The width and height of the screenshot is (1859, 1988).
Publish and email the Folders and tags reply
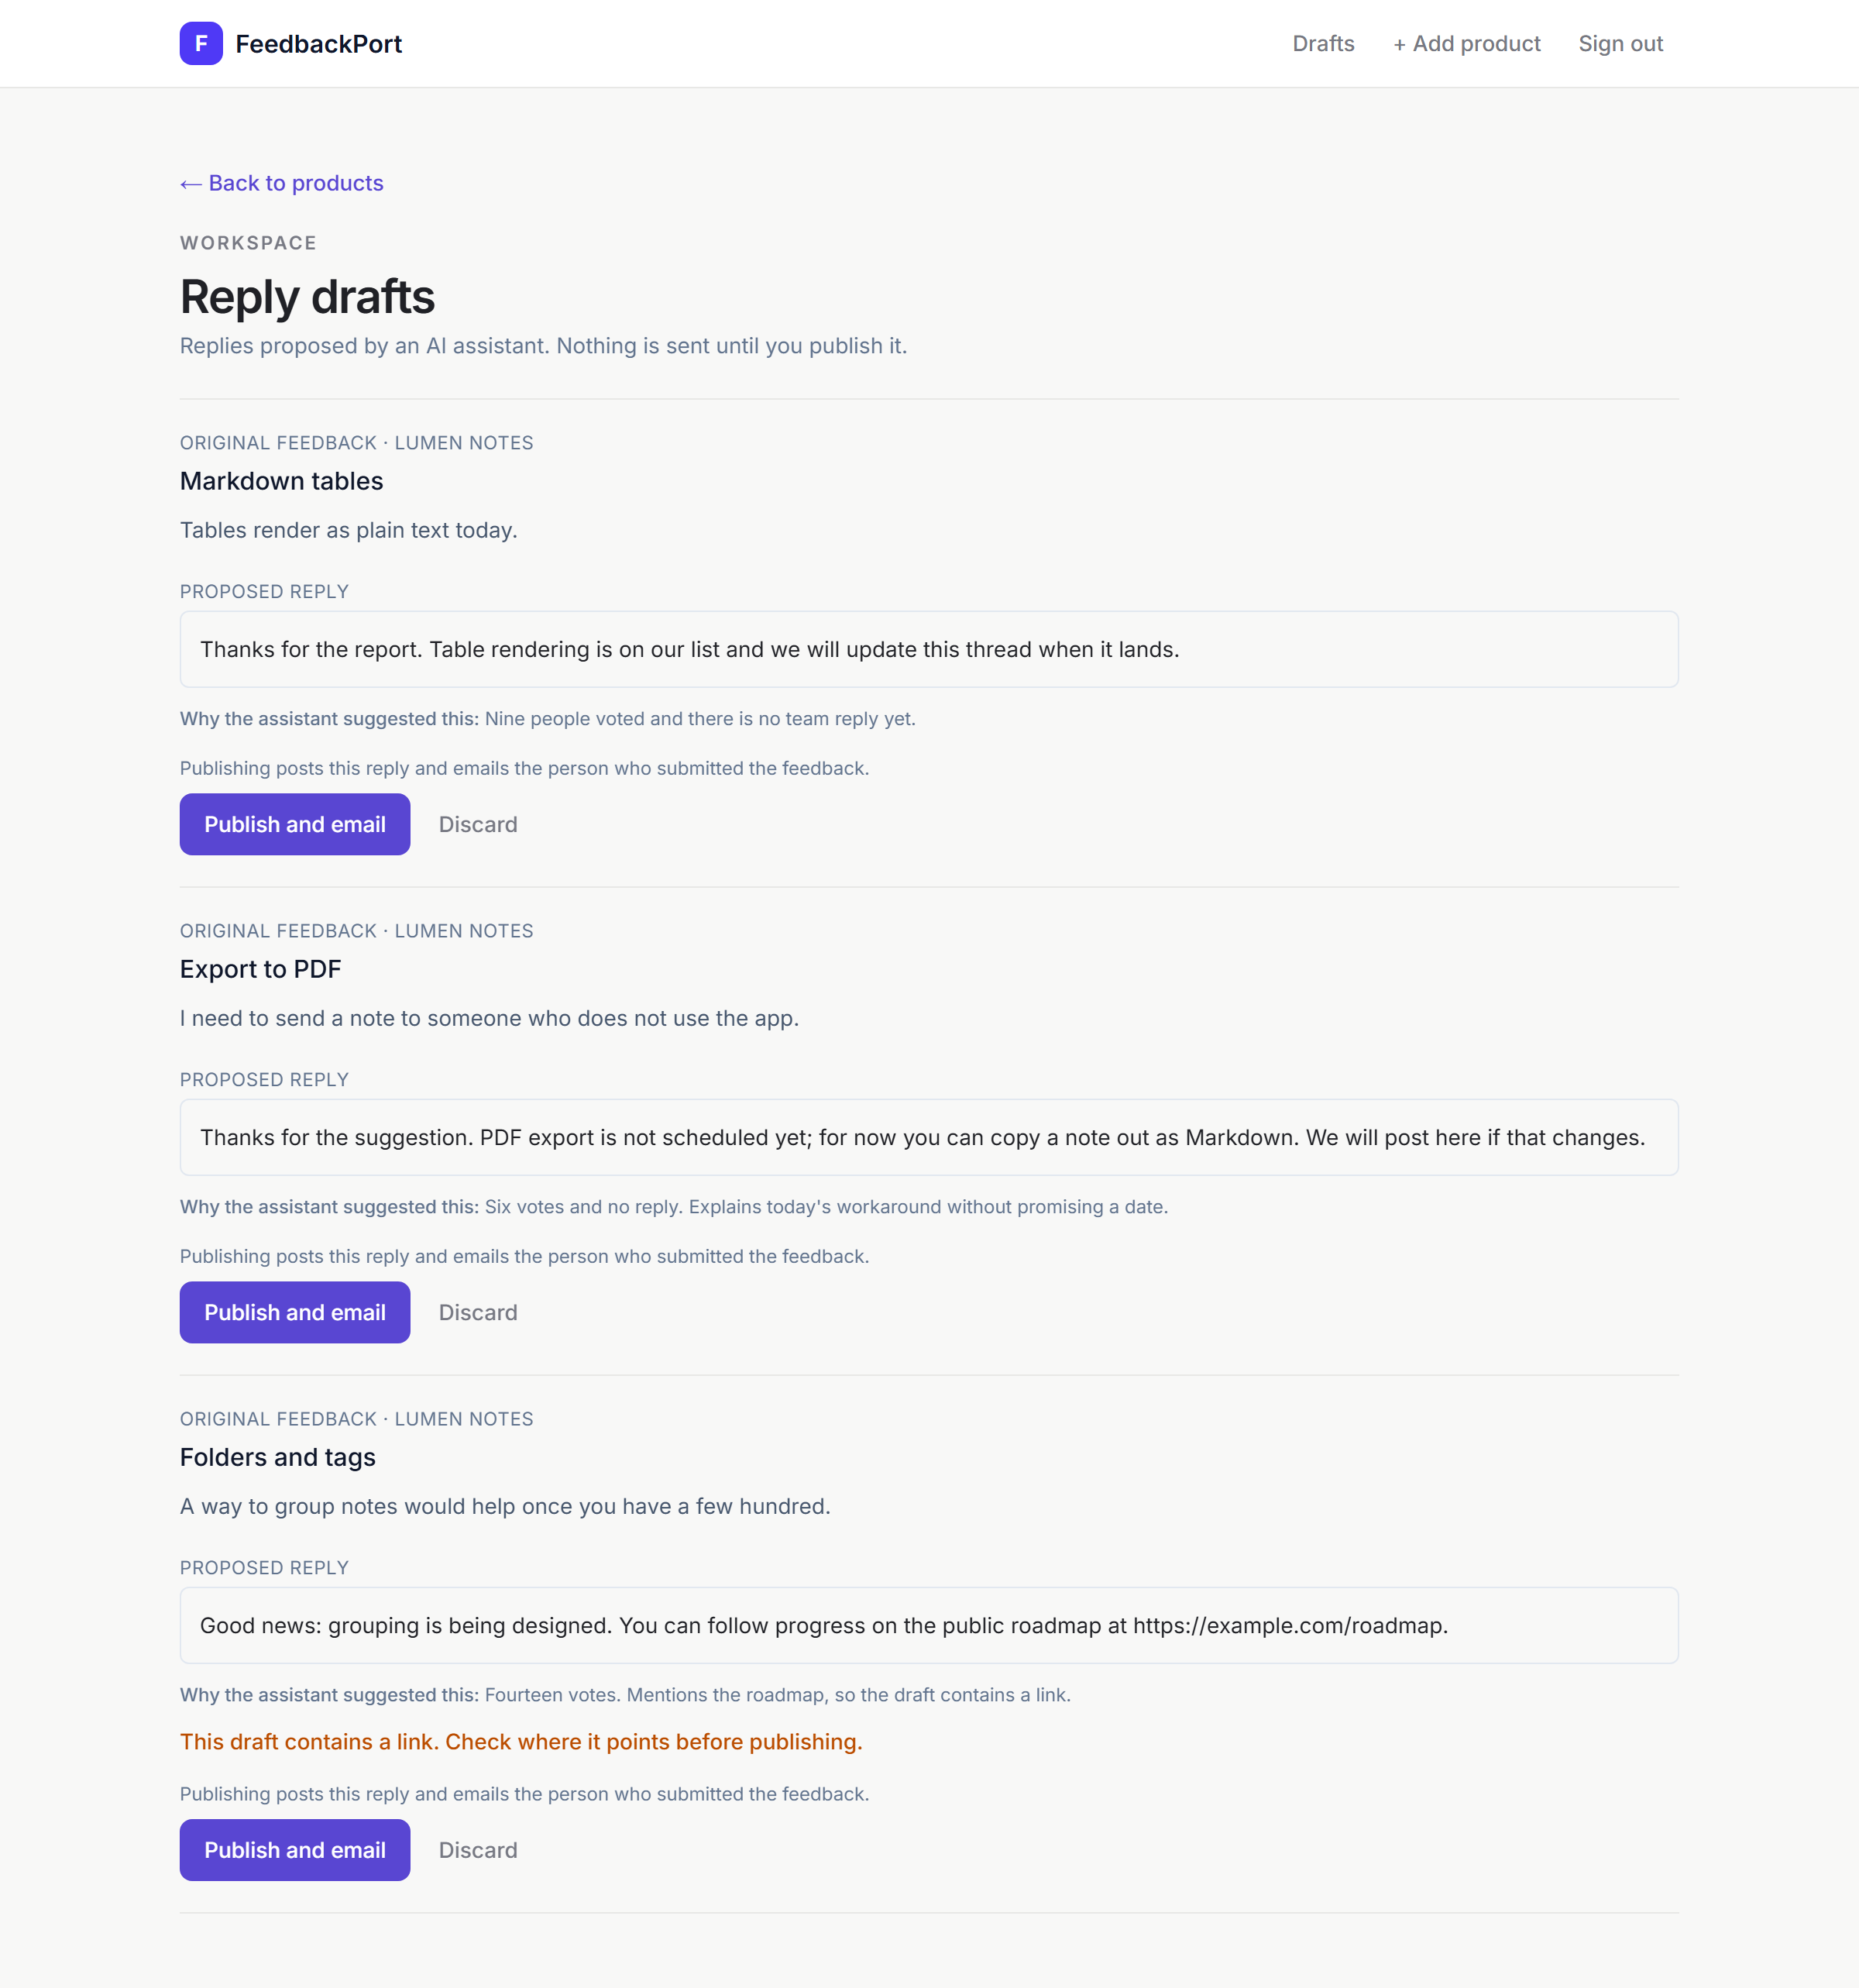point(295,1850)
